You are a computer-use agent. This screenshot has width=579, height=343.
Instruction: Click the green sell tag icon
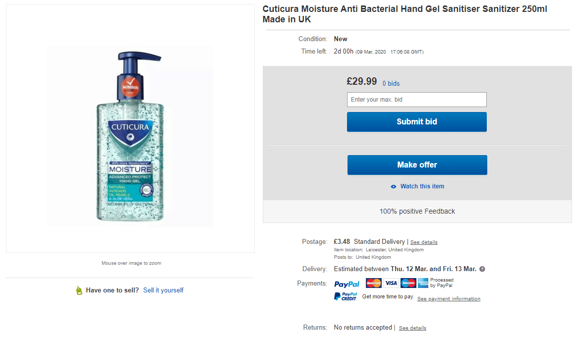coord(79,290)
